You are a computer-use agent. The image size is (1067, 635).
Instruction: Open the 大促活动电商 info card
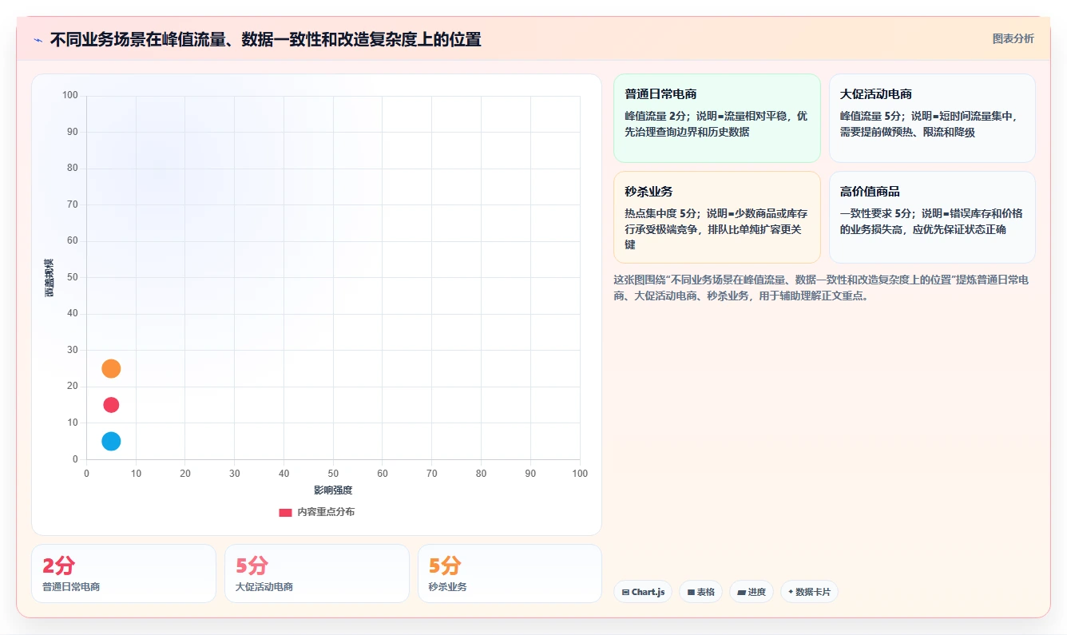click(x=932, y=118)
